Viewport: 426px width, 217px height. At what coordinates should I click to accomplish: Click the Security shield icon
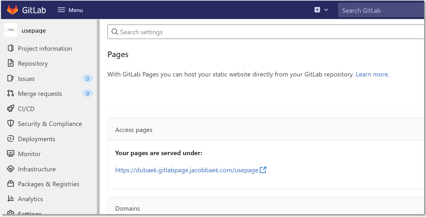10,123
